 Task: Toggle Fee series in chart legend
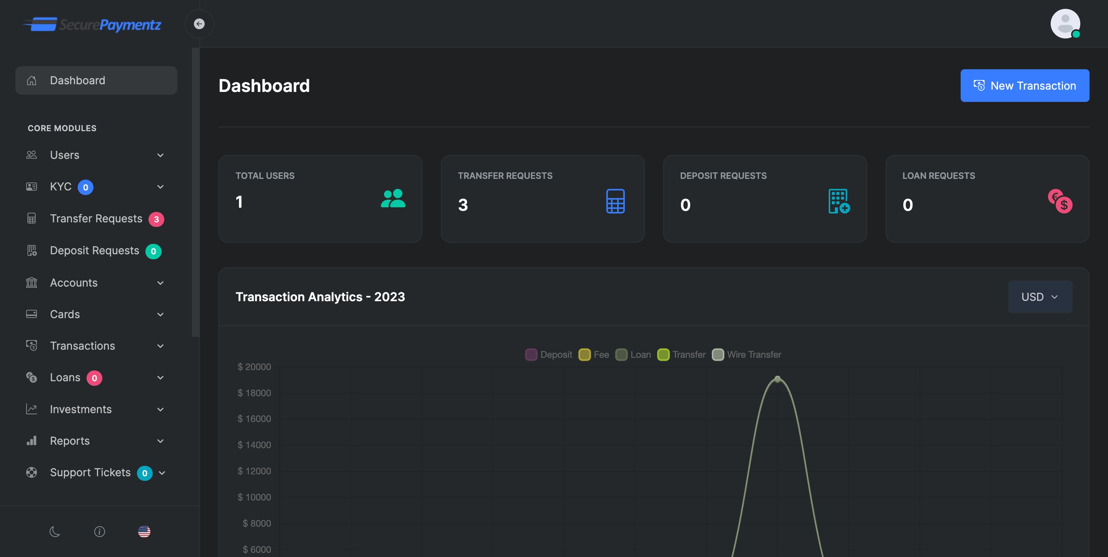594,354
